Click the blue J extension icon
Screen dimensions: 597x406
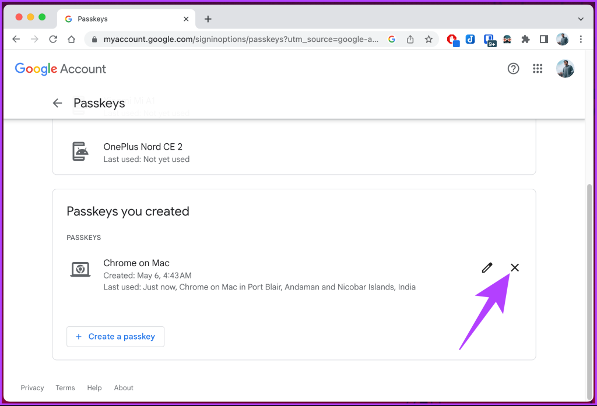pyautogui.click(x=470, y=39)
